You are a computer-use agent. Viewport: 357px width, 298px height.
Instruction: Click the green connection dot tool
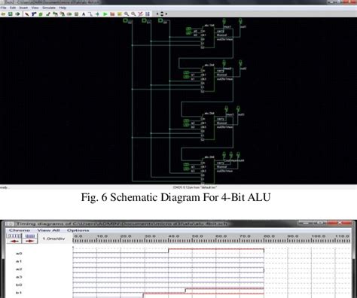[97, 14]
